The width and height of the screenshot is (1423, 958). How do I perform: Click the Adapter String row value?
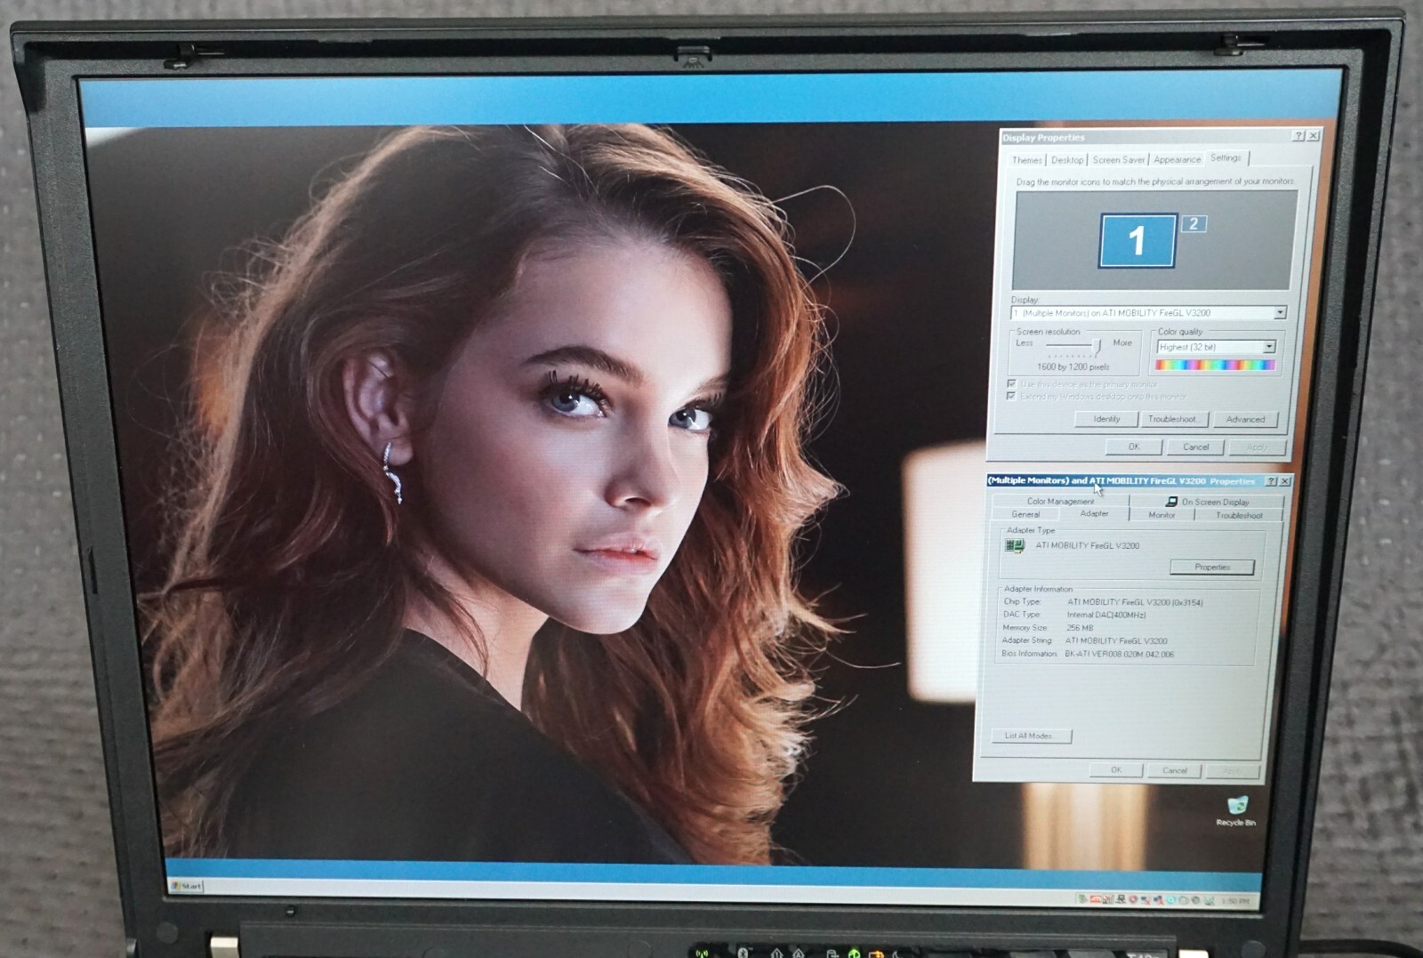1116,640
